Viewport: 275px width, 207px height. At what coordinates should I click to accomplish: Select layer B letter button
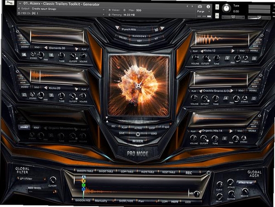254,58
